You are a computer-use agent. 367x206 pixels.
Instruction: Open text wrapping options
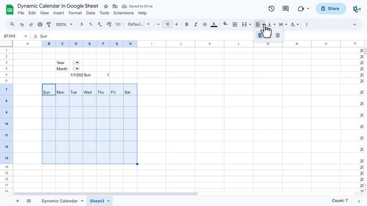pos(283,24)
